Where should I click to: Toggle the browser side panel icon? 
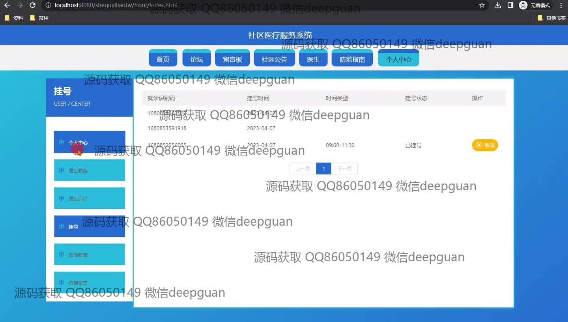tap(510, 5)
